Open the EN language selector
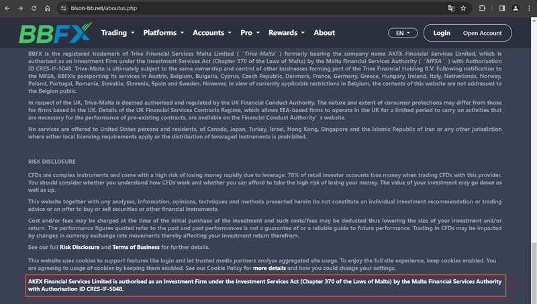The image size is (537, 304). [x=403, y=33]
